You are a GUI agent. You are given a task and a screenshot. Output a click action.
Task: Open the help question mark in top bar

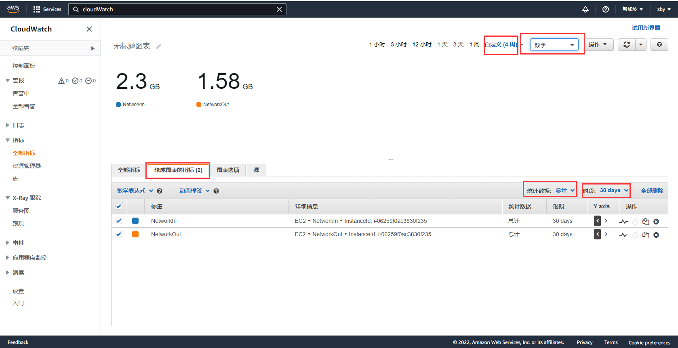coord(605,9)
